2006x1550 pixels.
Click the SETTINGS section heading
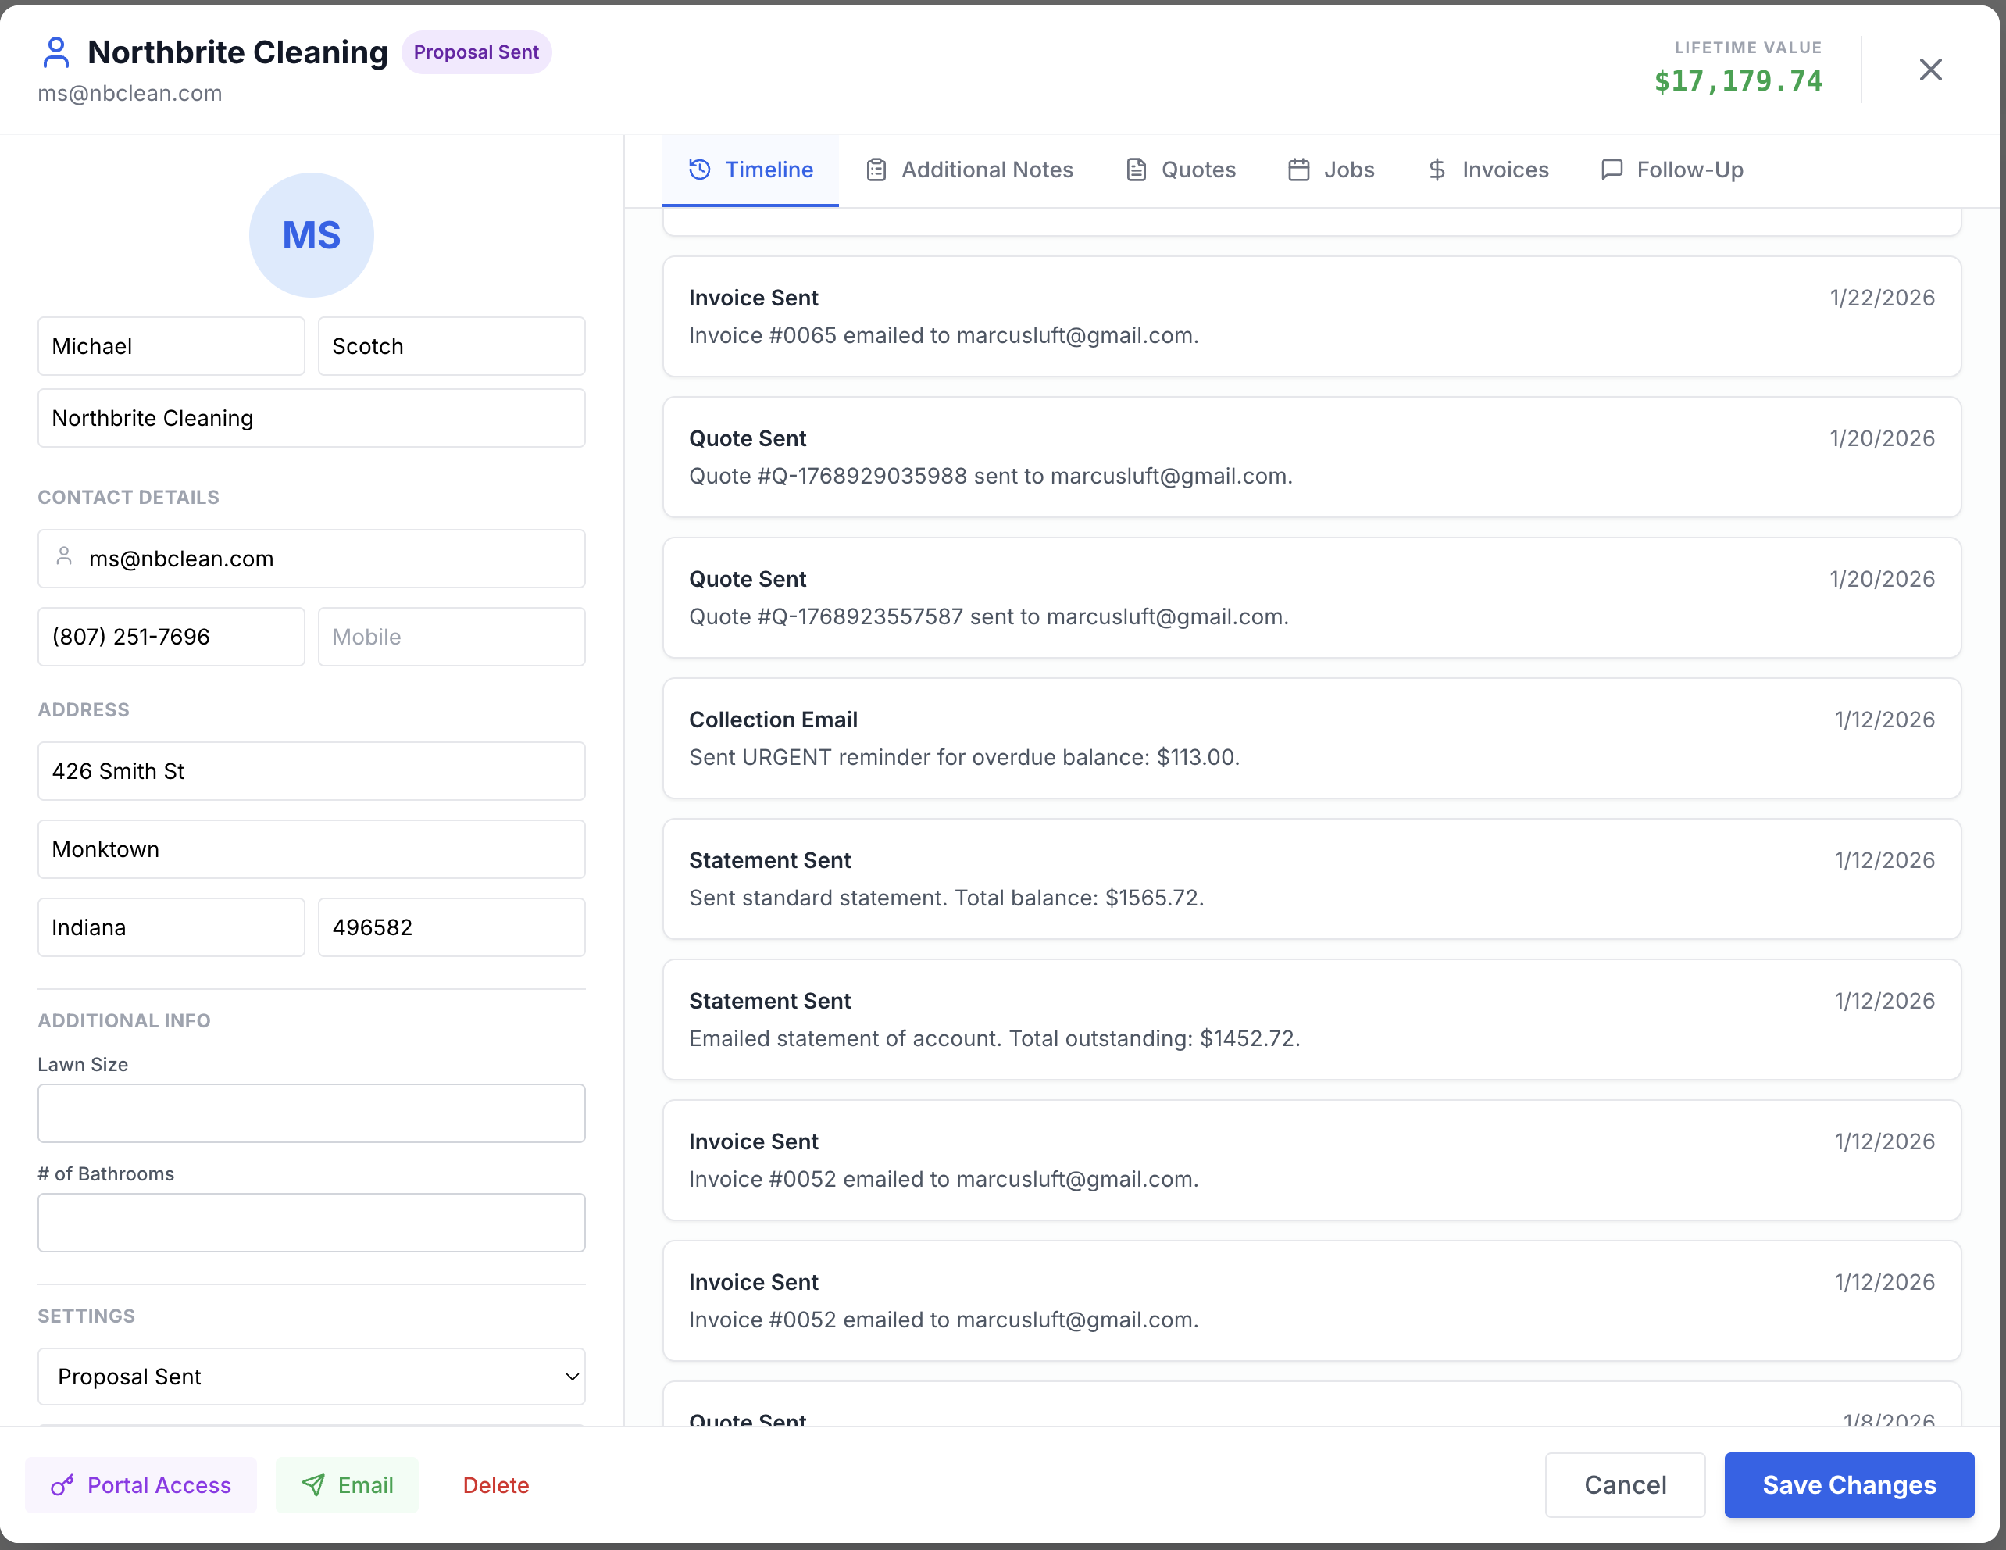coord(87,1316)
